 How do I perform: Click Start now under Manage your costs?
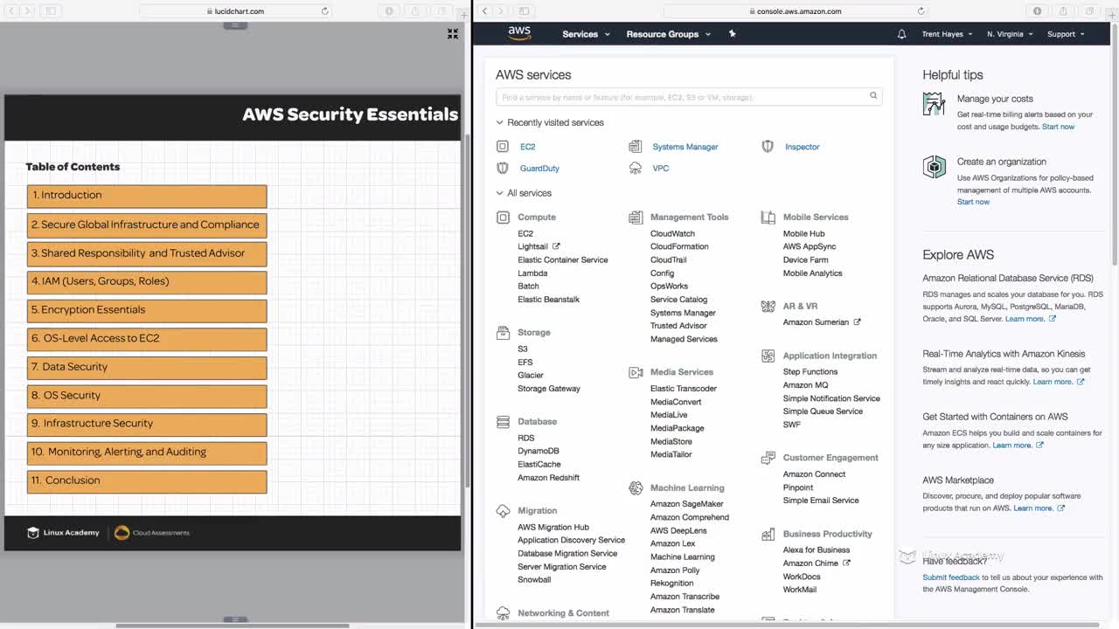pyautogui.click(x=1058, y=127)
